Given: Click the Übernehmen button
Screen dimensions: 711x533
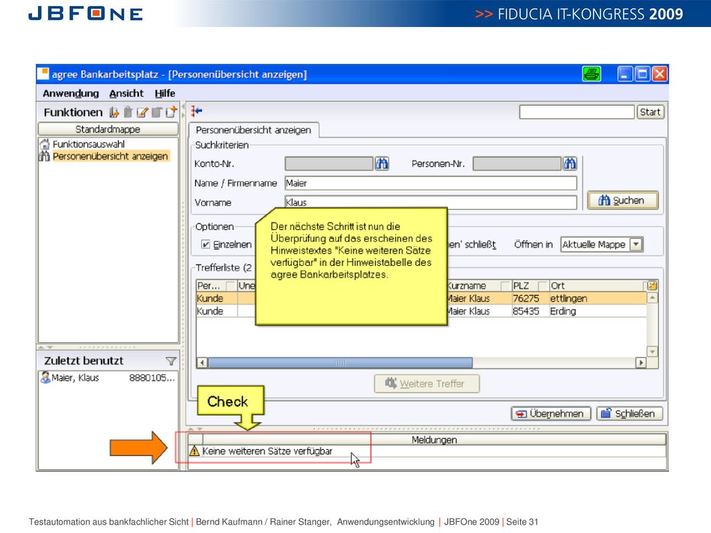Looking at the screenshot, I should click(x=551, y=414).
